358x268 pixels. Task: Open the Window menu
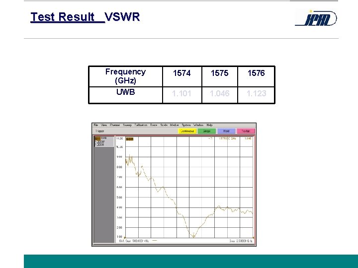coord(198,125)
